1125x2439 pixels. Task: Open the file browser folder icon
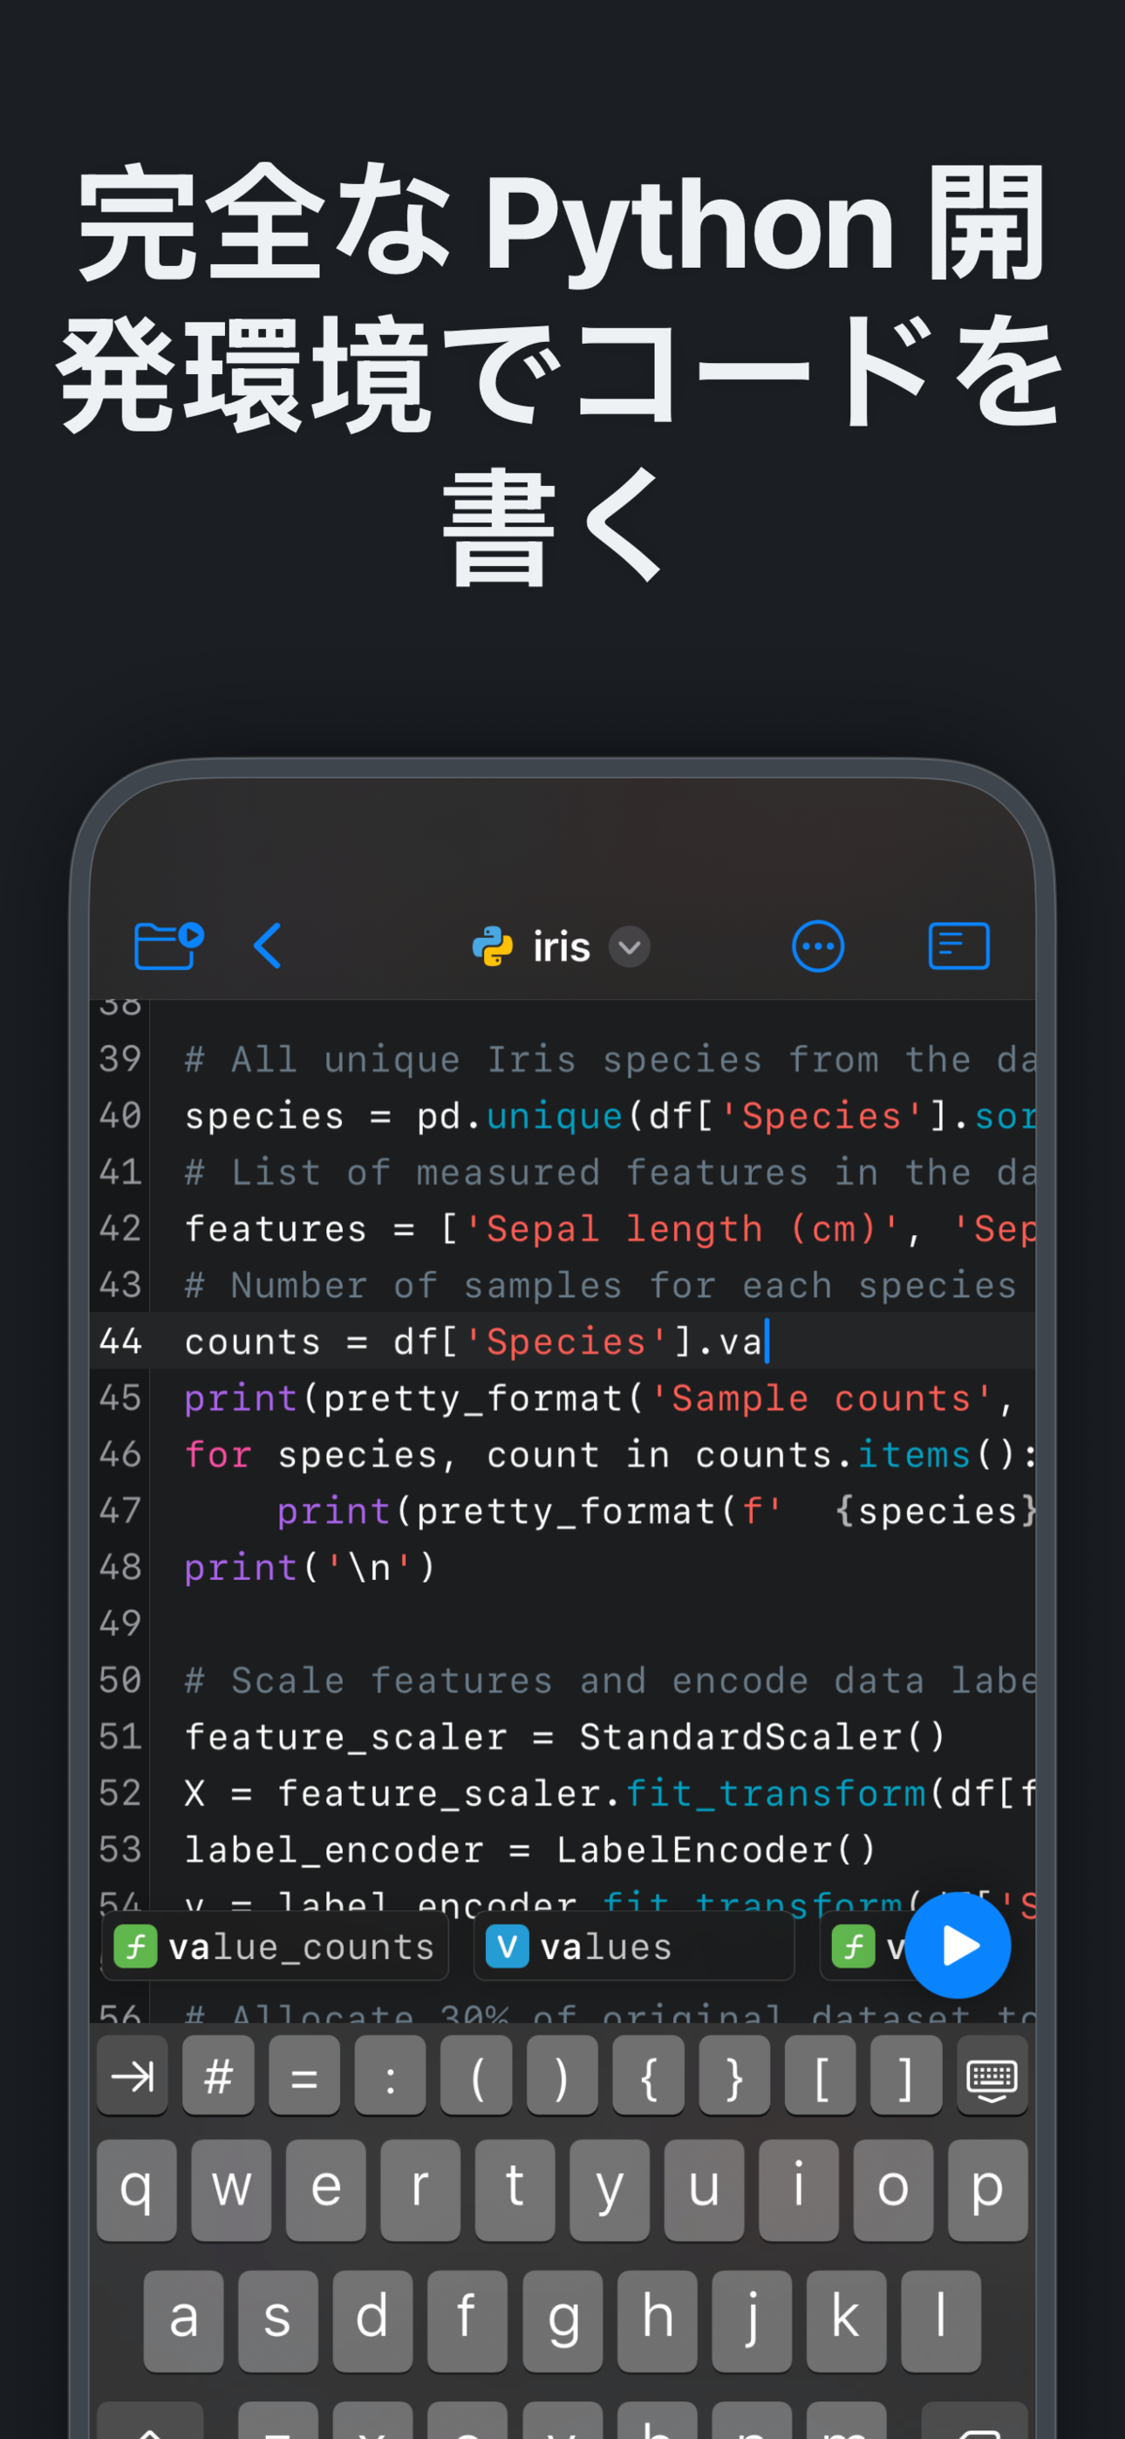point(168,945)
